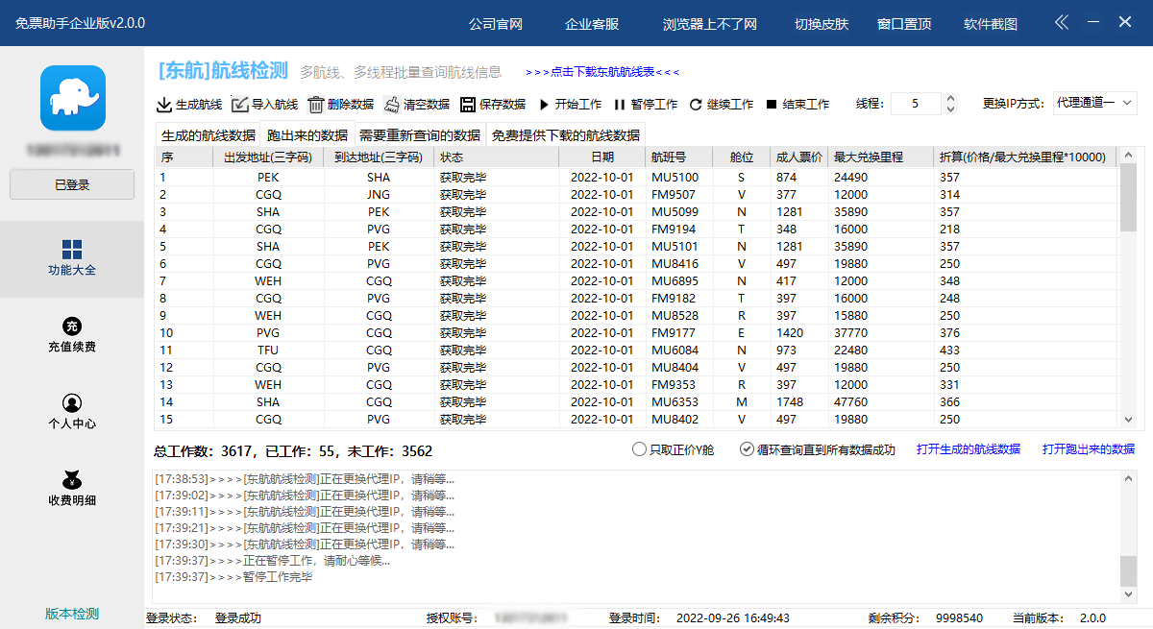Switch to 生成的航线数据 tab
Screen dimensions: 1153x629
coord(209,135)
